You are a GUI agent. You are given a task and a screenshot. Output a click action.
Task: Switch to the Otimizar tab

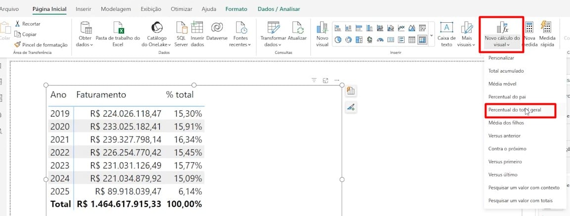(x=182, y=9)
